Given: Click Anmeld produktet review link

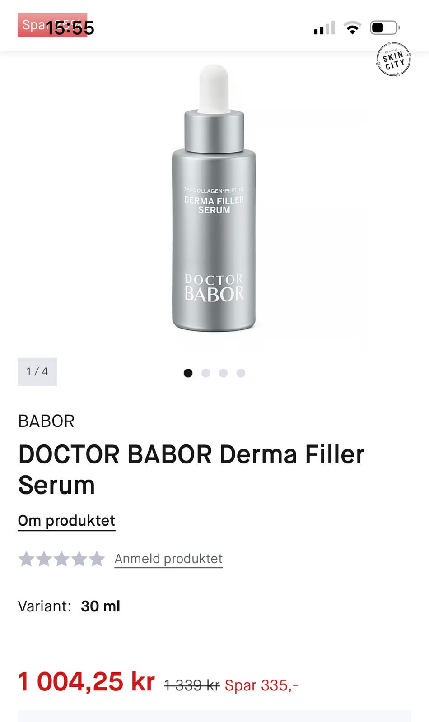Looking at the screenshot, I should (x=168, y=559).
